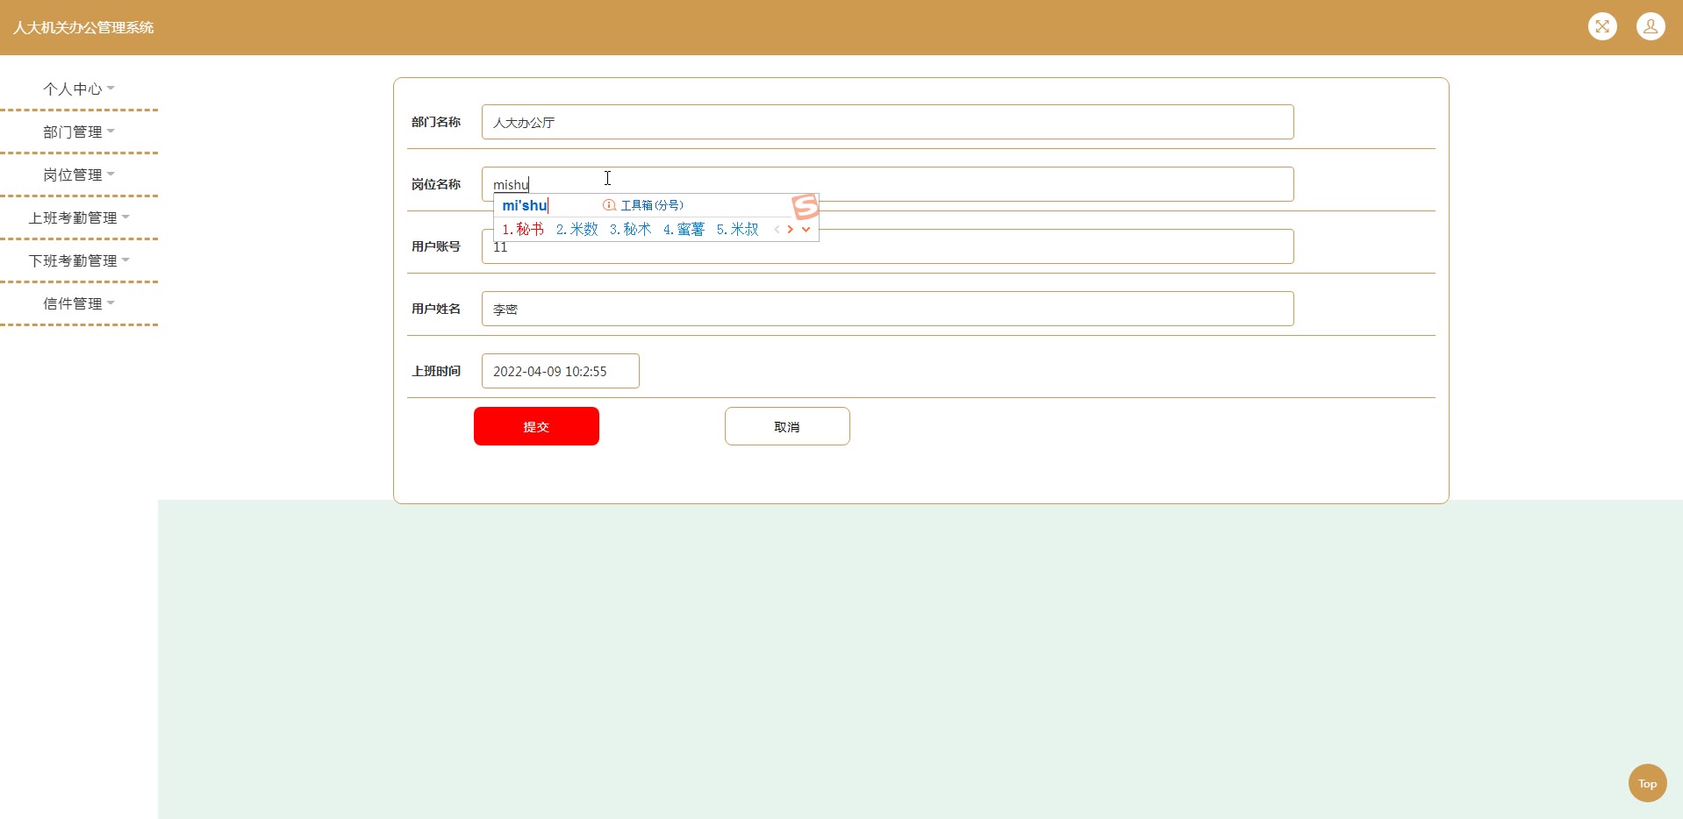Open the user profile icon in header
Image resolution: width=1683 pixels, height=819 pixels.
[x=1651, y=26]
